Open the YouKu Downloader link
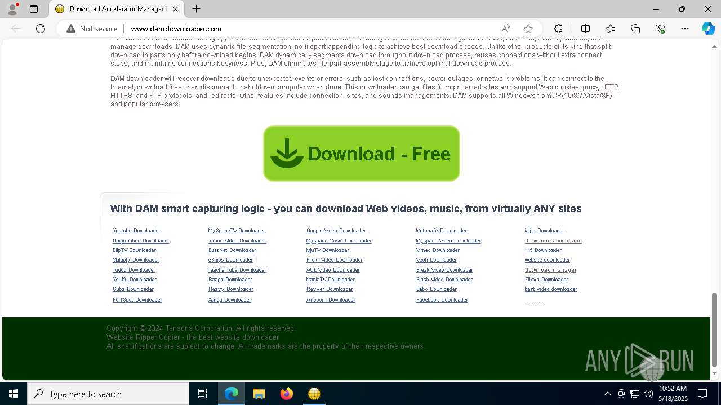 click(135, 280)
